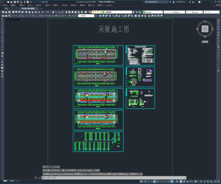Switch to the Start file tab

click(x=7, y=9)
